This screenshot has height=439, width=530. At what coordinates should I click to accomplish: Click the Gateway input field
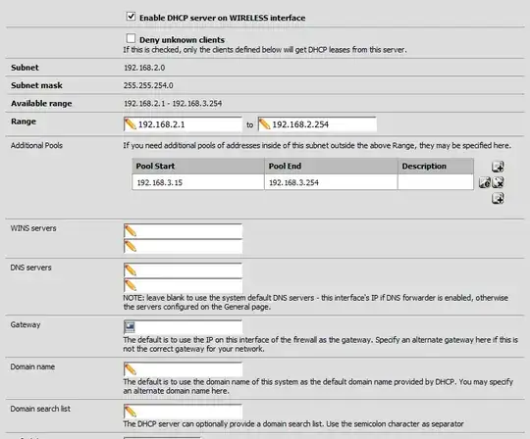183,327
